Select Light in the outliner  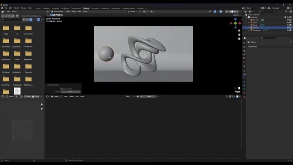(x=255, y=22)
